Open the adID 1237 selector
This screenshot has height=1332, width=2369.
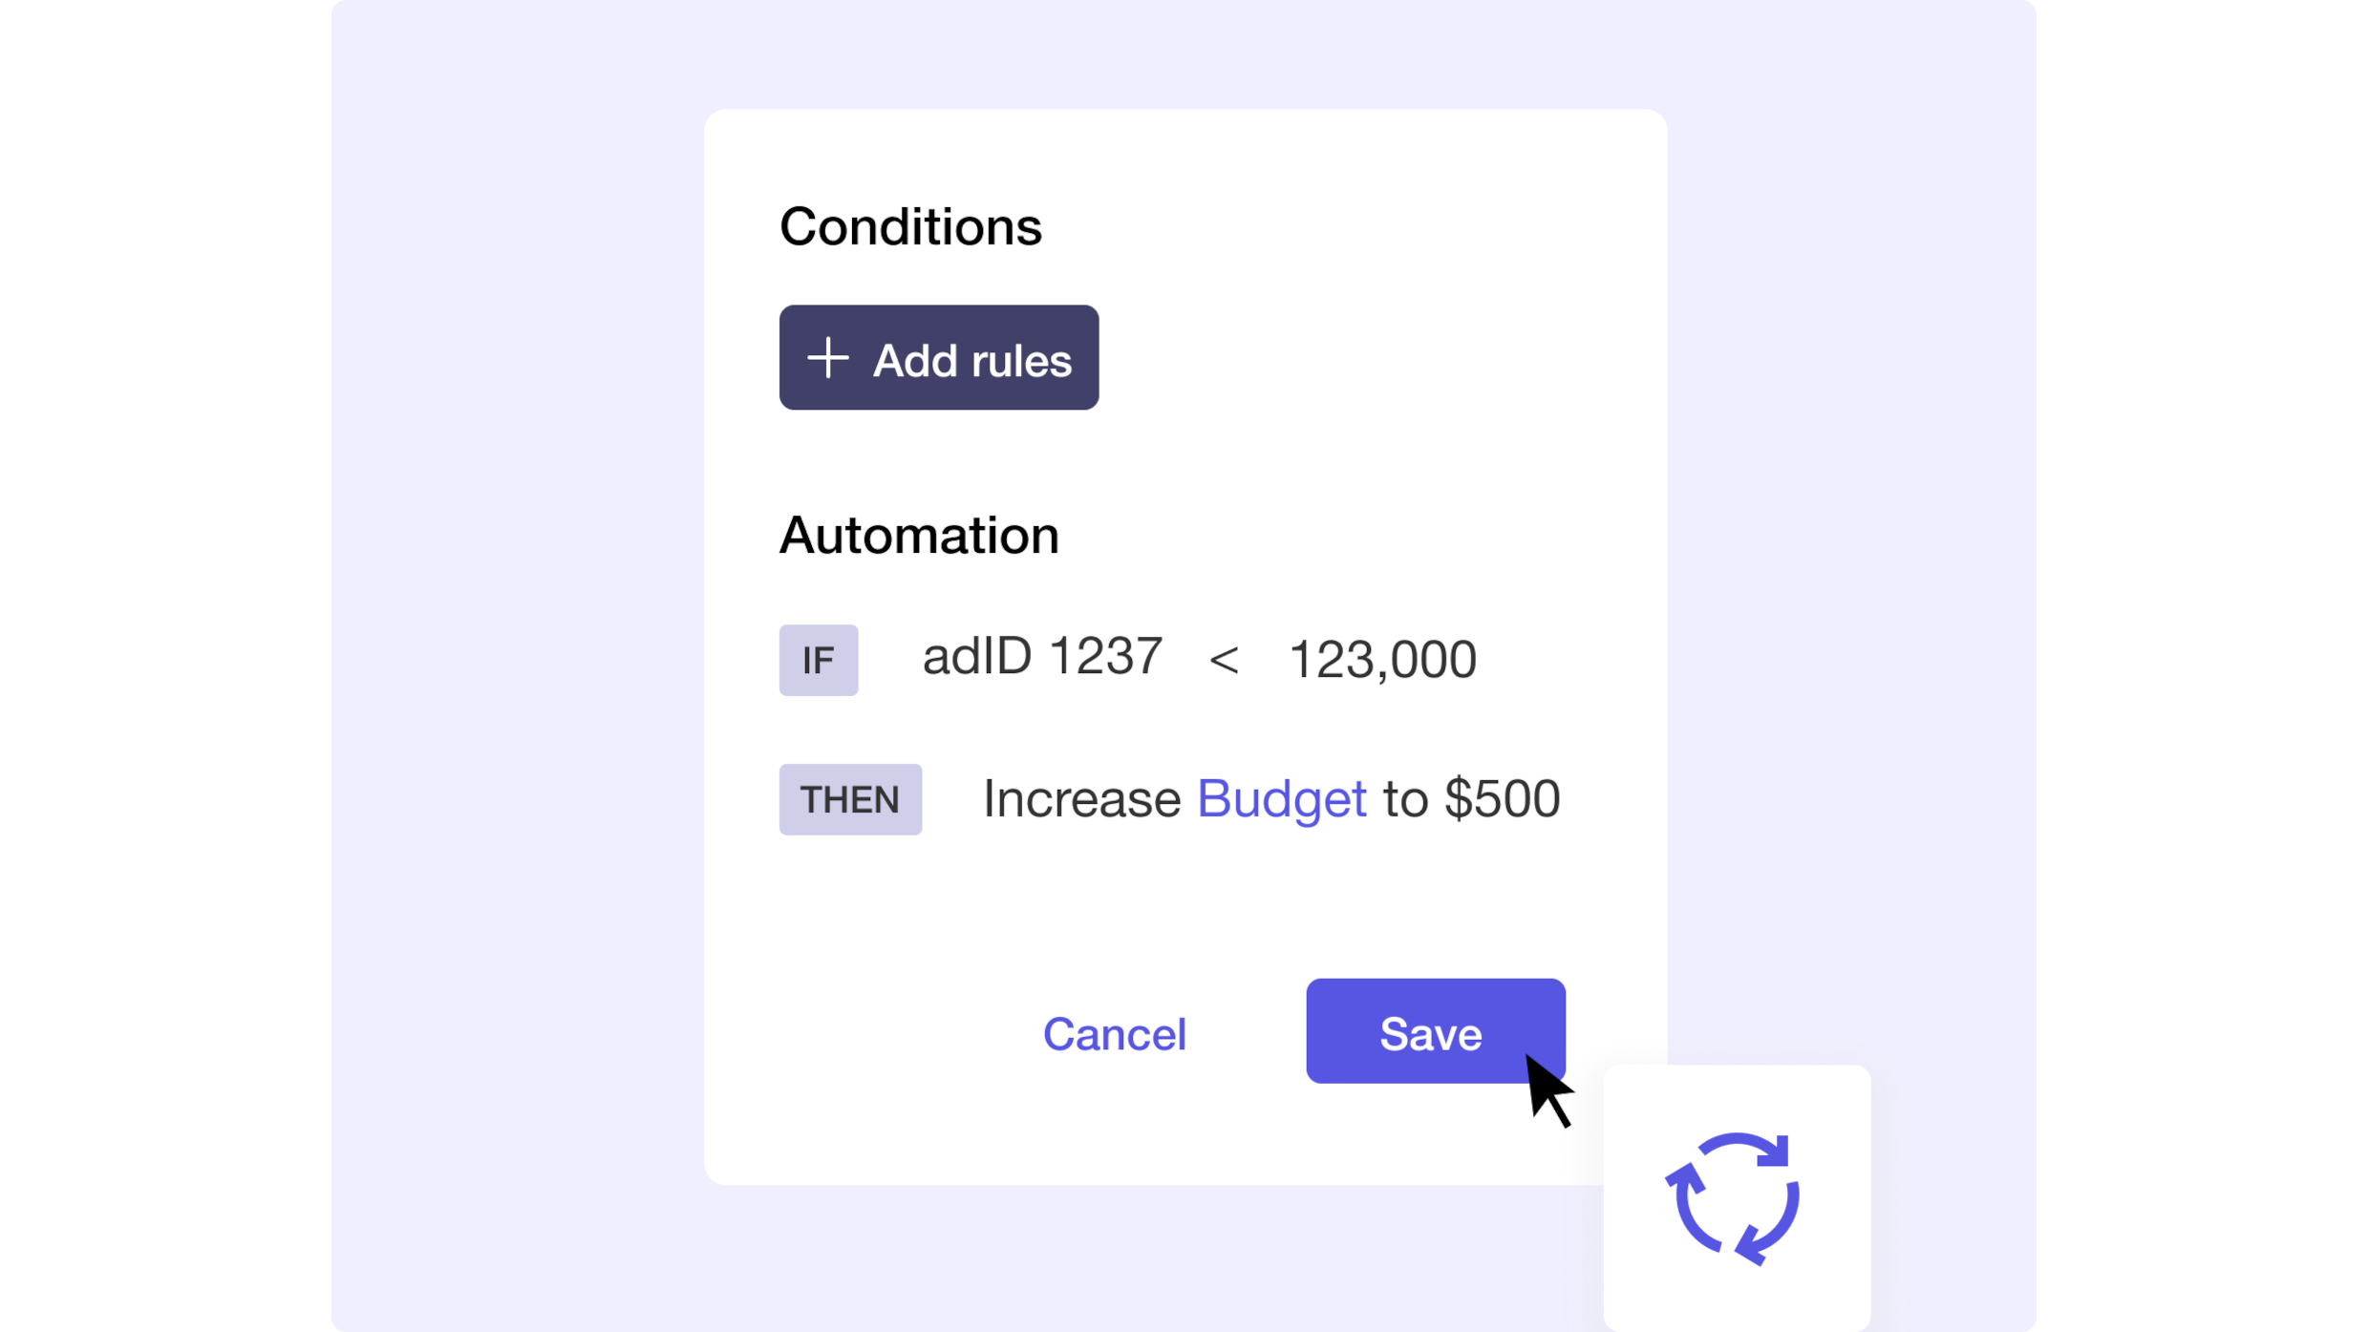click(1041, 657)
